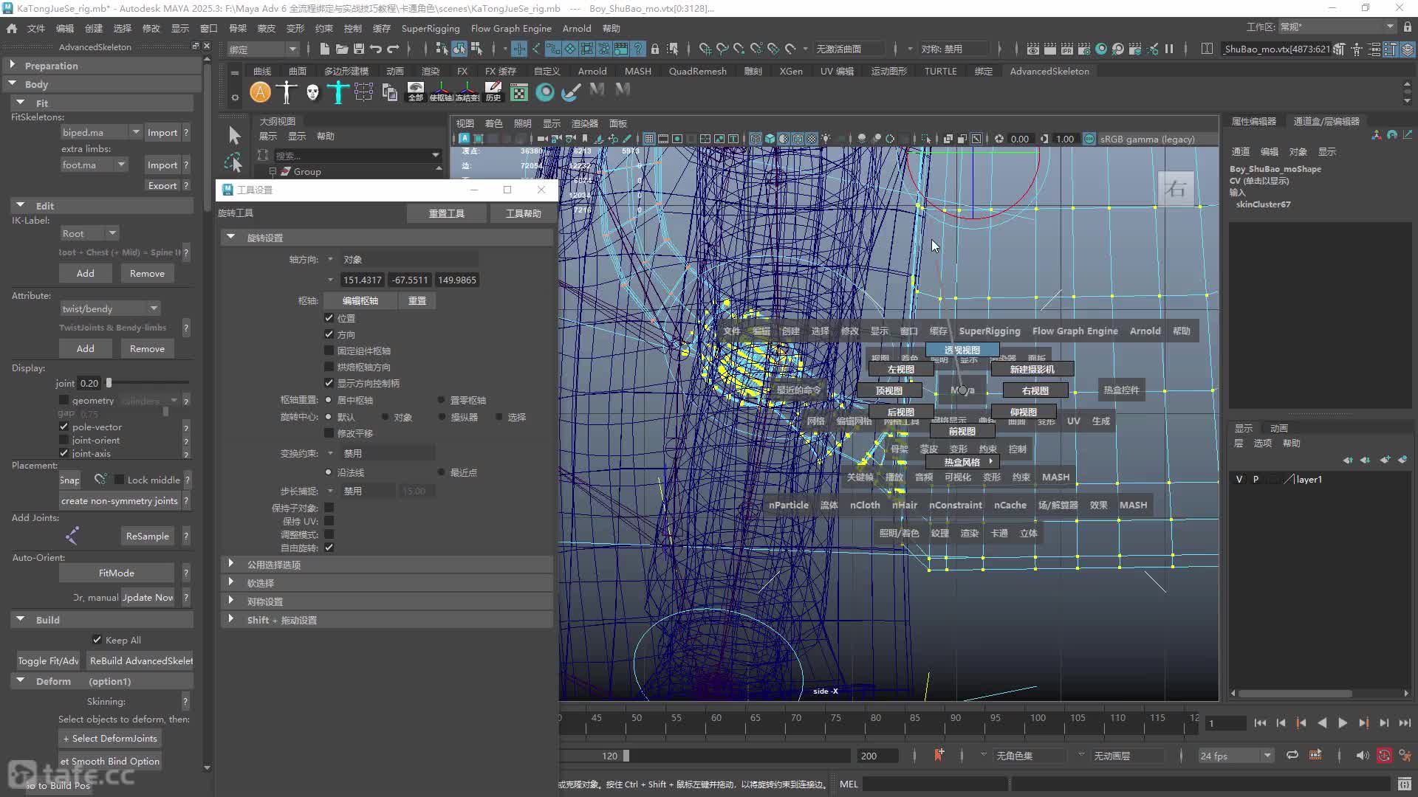This screenshot has height=797, width=1418.
Task: Click the save scene icon in toolbar
Action: pos(359,49)
